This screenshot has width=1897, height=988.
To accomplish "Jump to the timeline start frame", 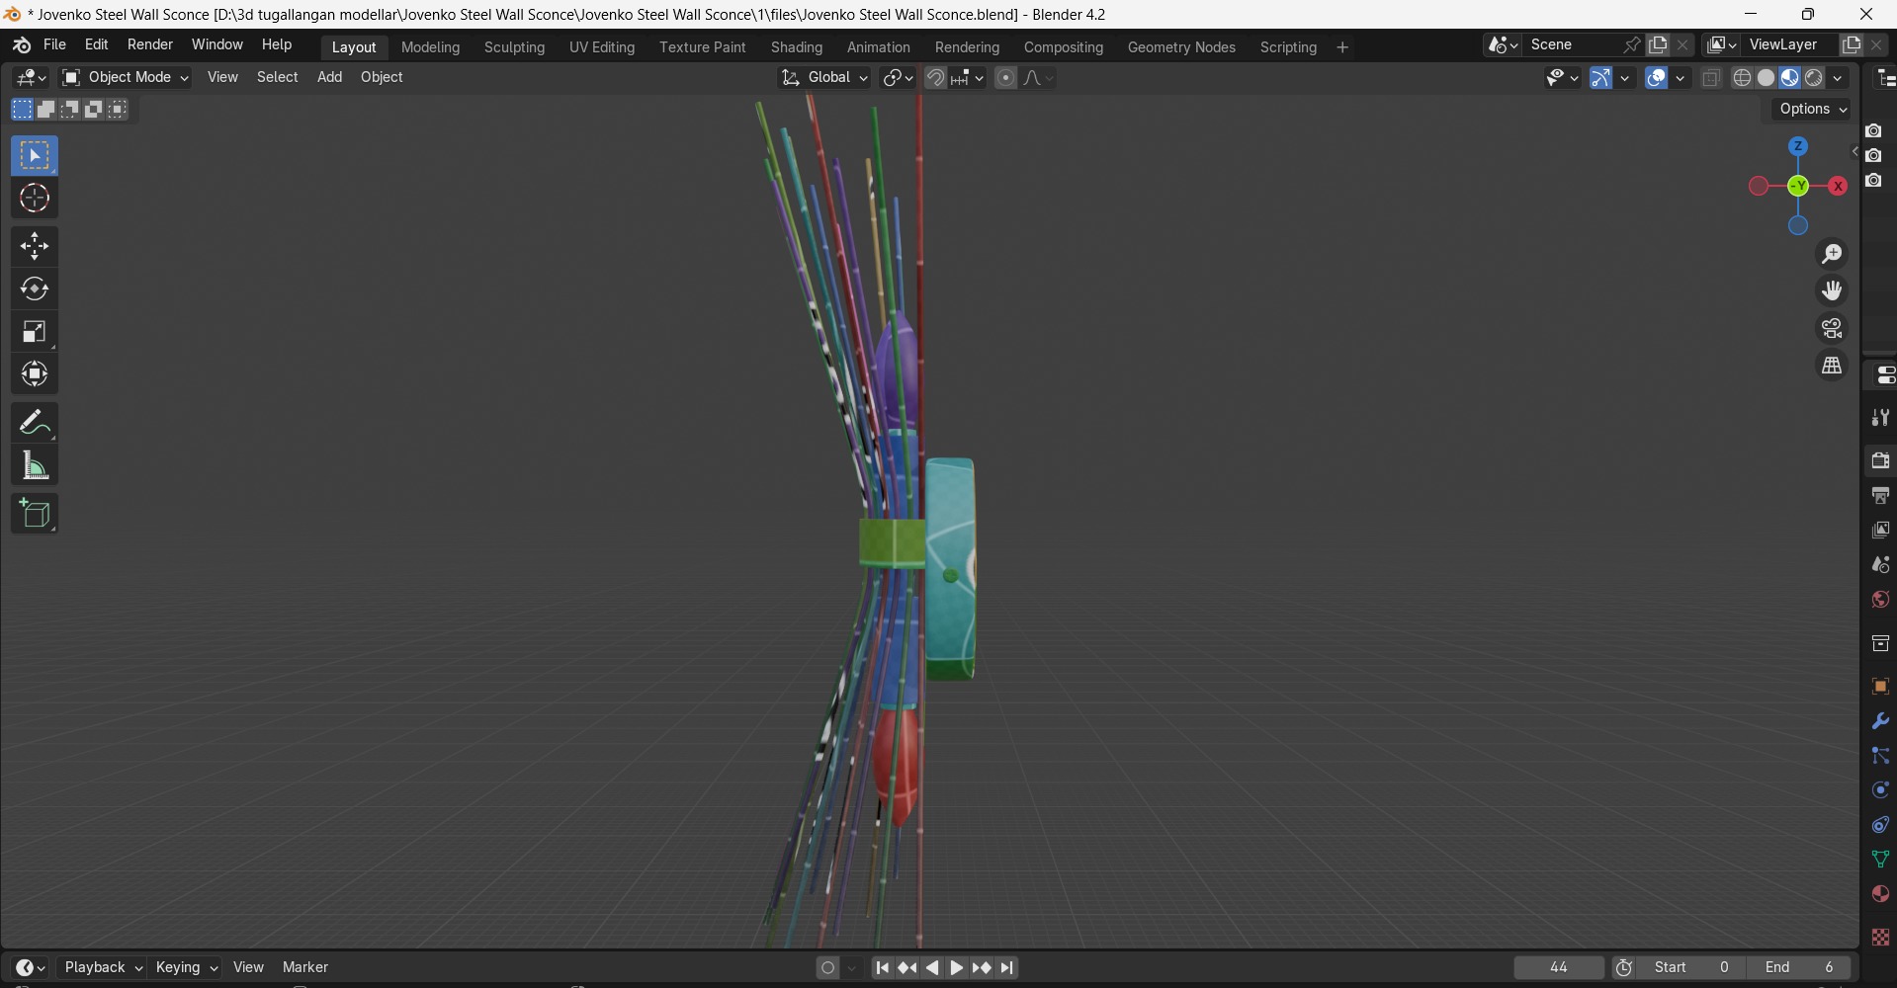I will pyautogui.click(x=883, y=968).
